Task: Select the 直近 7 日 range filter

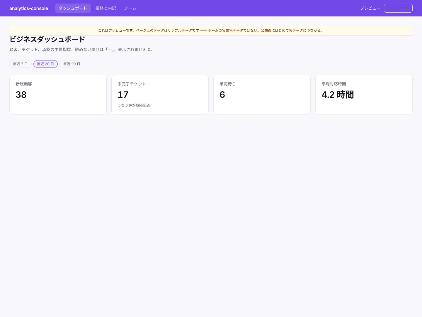Action: click(x=21, y=64)
